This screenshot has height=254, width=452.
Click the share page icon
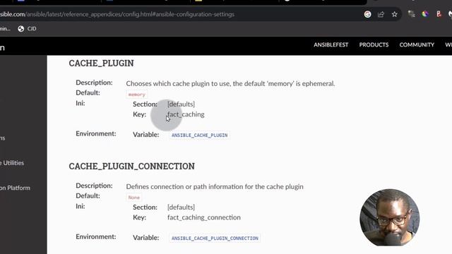(x=381, y=14)
